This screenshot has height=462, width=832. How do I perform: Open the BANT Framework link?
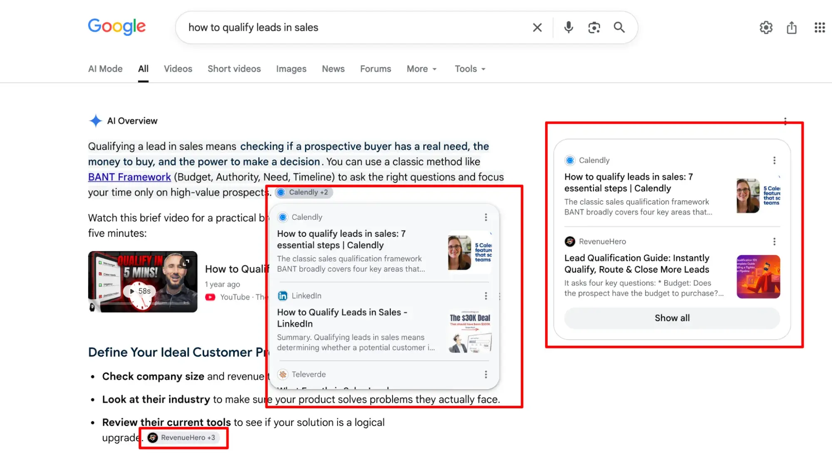coord(129,177)
